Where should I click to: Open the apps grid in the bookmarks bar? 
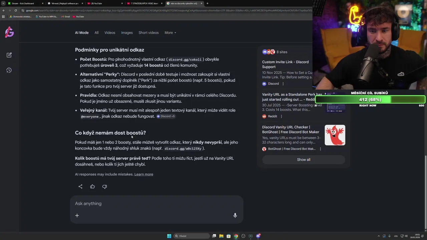[x=4, y=17]
